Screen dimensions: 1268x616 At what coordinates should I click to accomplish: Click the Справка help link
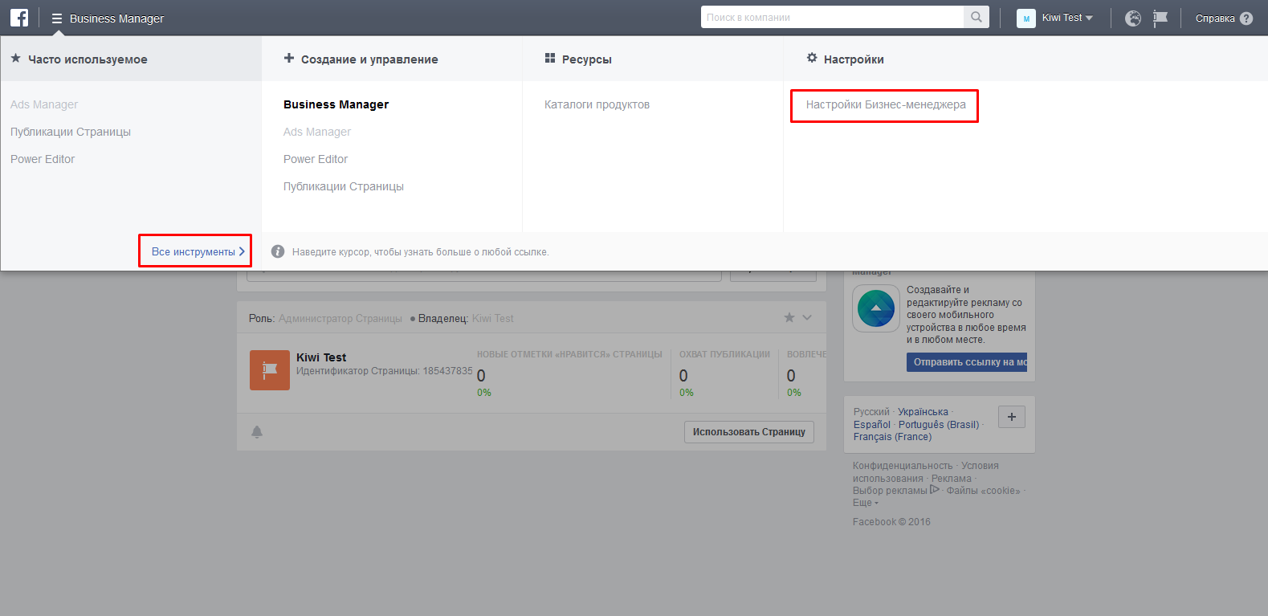tap(1215, 18)
